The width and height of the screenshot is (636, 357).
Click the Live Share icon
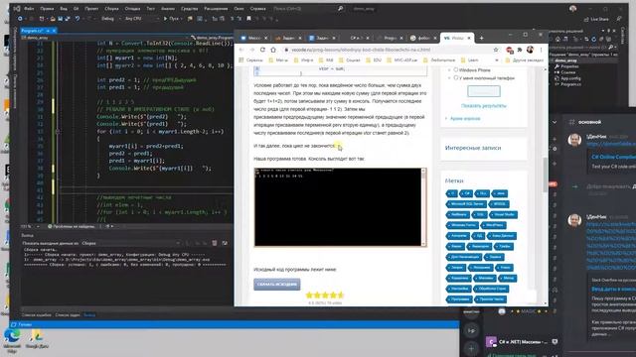(x=586, y=19)
